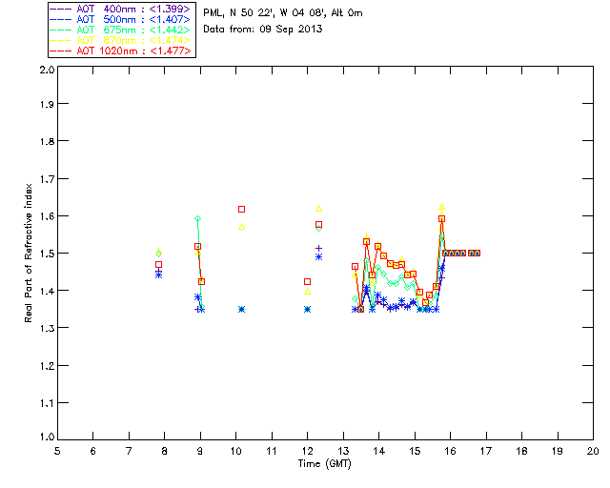The image size is (610, 488).
Task: Click the y-axis tick label 1.6
Action: tap(47, 216)
